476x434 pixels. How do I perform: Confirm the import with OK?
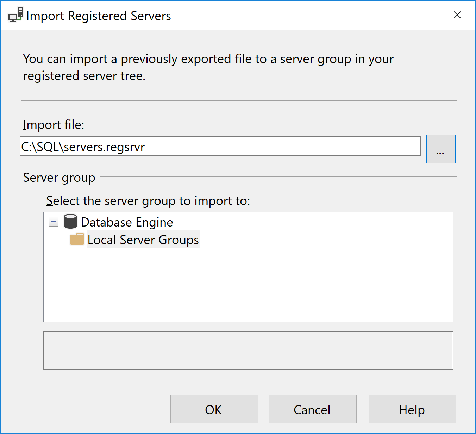[214, 409]
